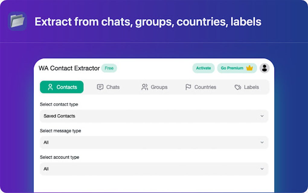Click the Activate button
Screen dimensions: 308x193
tap(203, 68)
